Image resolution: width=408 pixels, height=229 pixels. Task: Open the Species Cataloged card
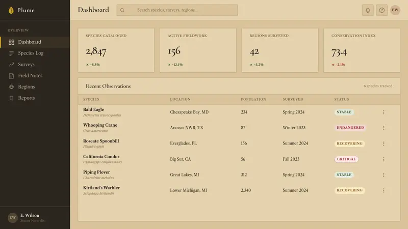116,50
